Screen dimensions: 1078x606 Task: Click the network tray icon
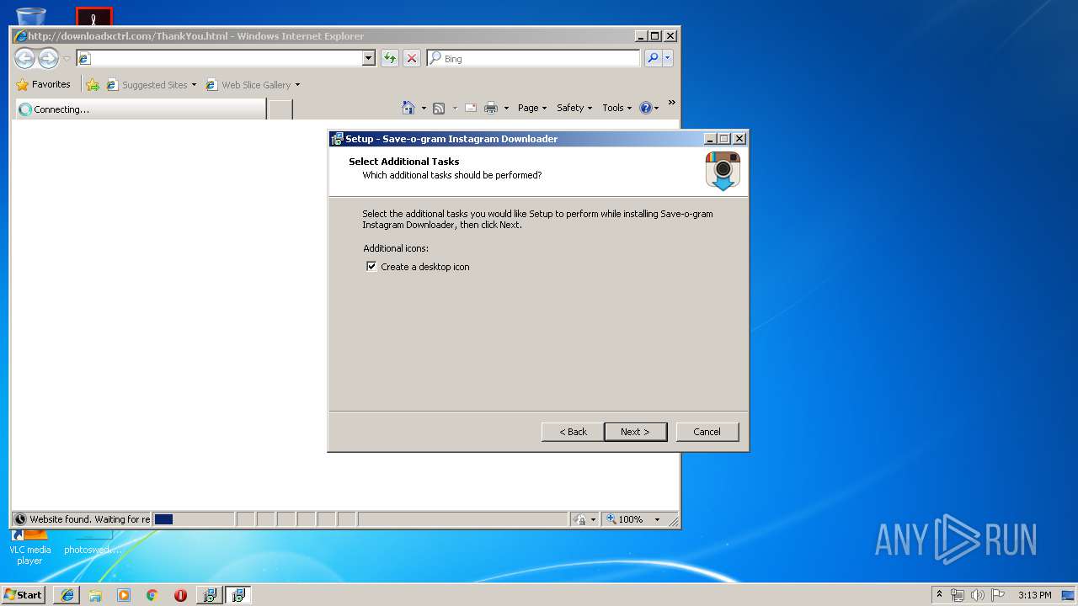[x=958, y=595]
